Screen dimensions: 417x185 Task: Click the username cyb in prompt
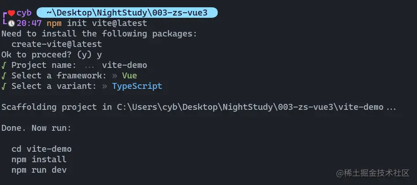click(24, 13)
